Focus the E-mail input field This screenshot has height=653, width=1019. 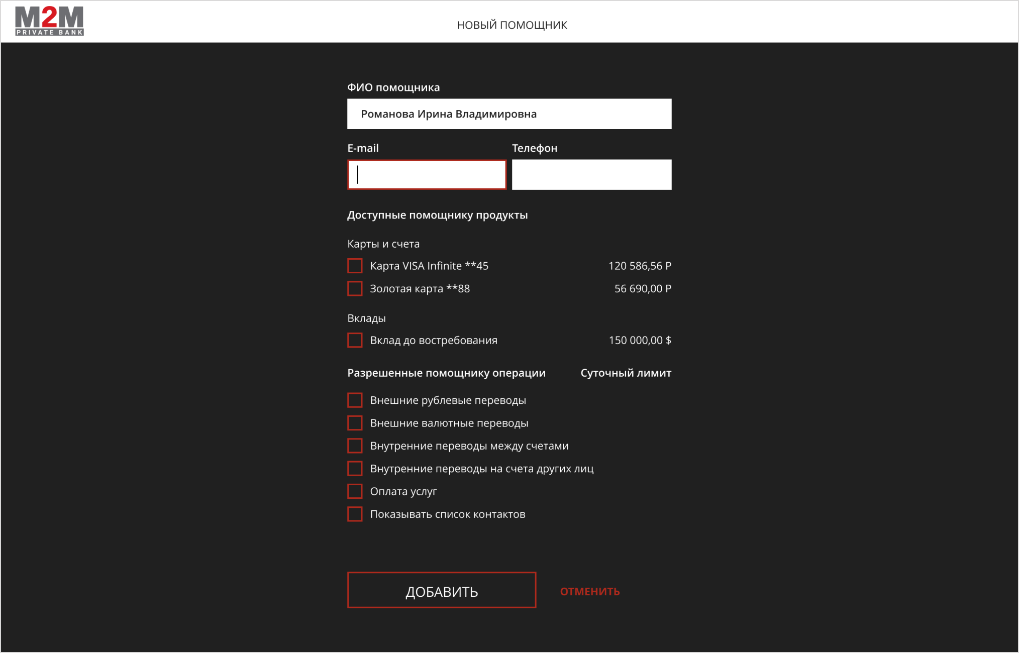pos(427,175)
